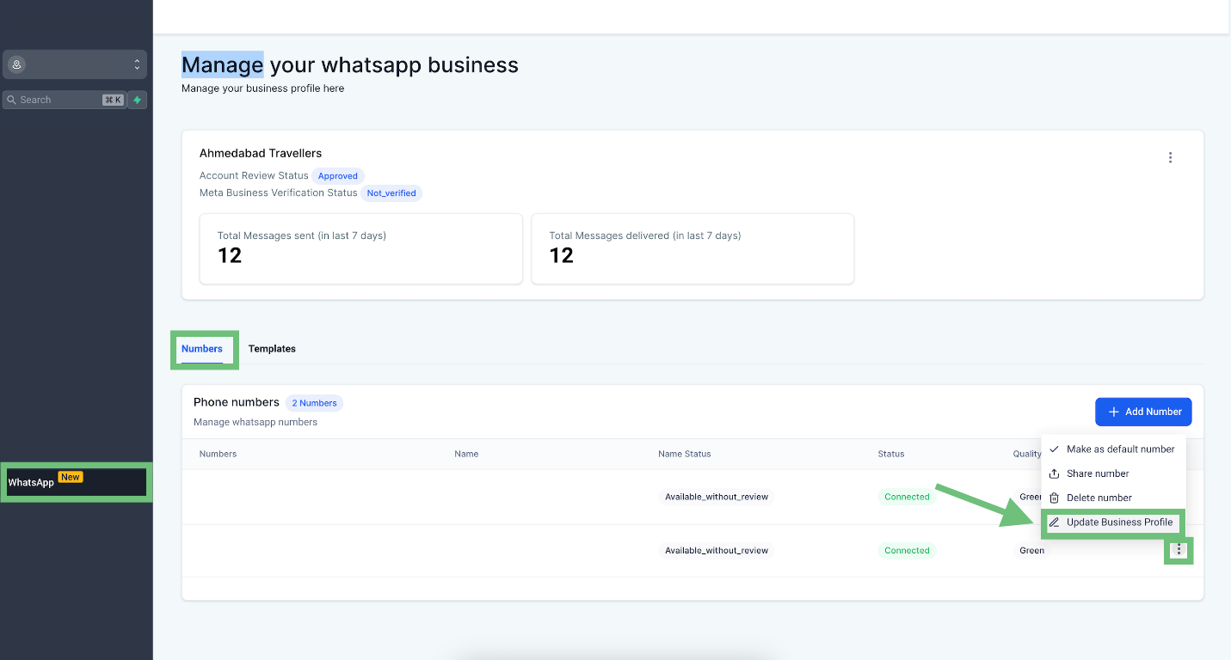
Task: Open three-dot menu of second phone number row
Action: pyautogui.click(x=1179, y=550)
